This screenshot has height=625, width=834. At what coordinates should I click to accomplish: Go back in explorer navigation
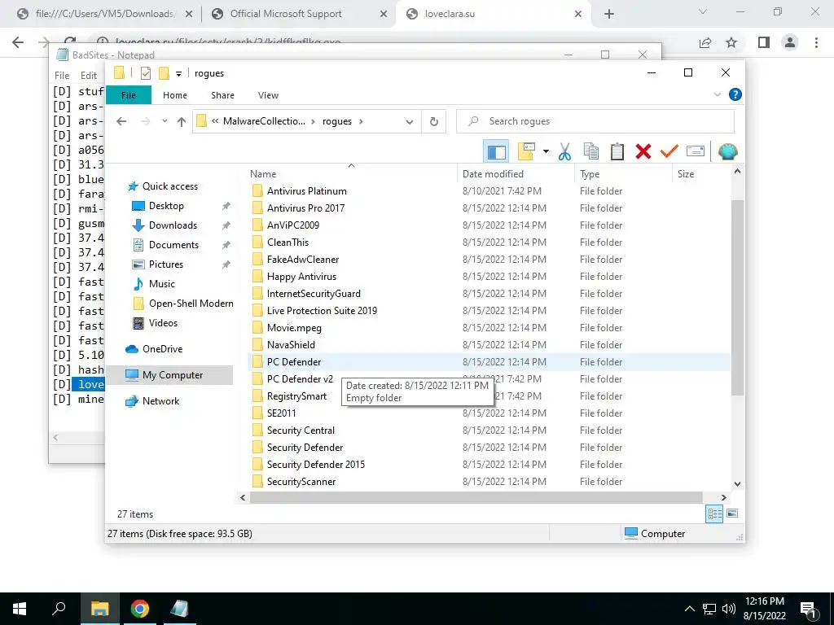[121, 121]
